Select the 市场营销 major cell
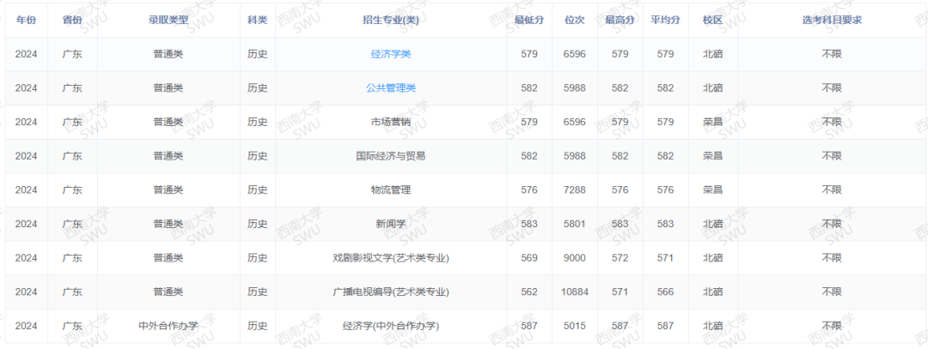The width and height of the screenshot is (928, 349). point(391,123)
